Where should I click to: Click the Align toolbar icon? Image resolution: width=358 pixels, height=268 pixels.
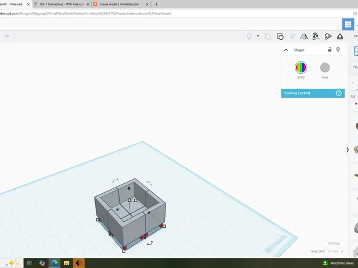pyautogui.click(x=292, y=36)
